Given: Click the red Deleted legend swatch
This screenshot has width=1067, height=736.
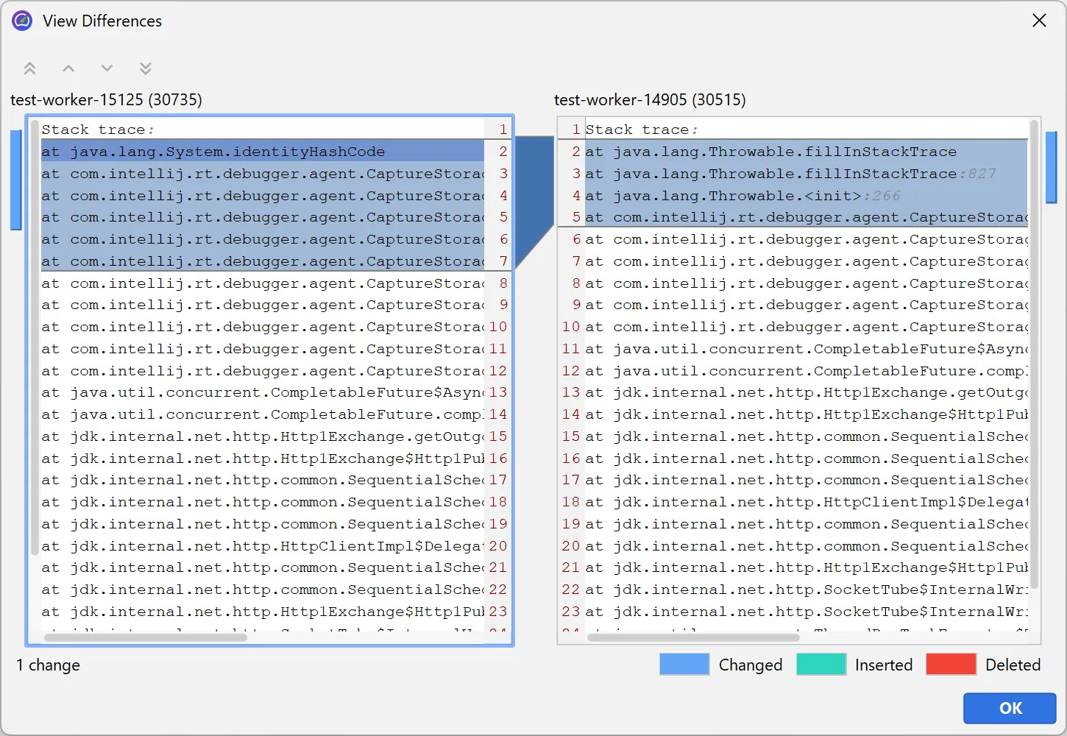Looking at the screenshot, I should click(951, 664).
